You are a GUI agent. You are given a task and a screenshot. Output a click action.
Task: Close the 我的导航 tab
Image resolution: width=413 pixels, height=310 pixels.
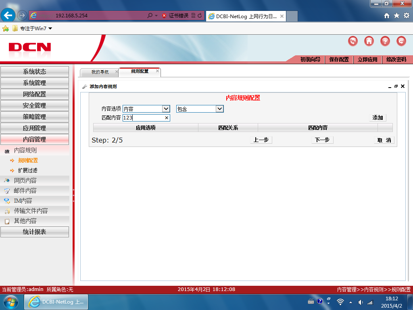coord(117,72)
